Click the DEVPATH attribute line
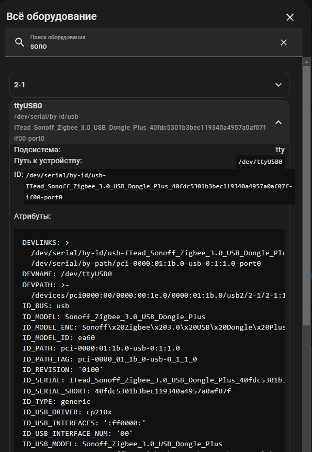Viewport: 312px width, 452px height. (x=46, y=285)
